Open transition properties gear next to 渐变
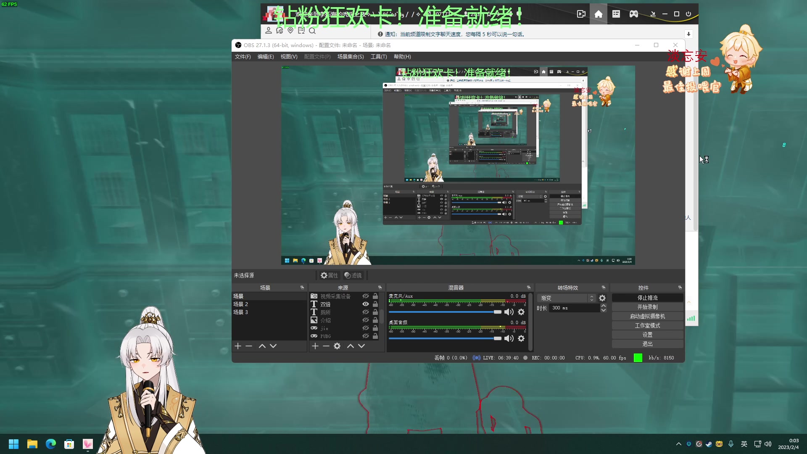 pos(602,298)
